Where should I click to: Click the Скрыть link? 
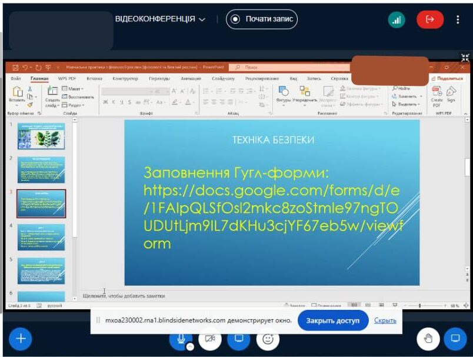point(385,321)
